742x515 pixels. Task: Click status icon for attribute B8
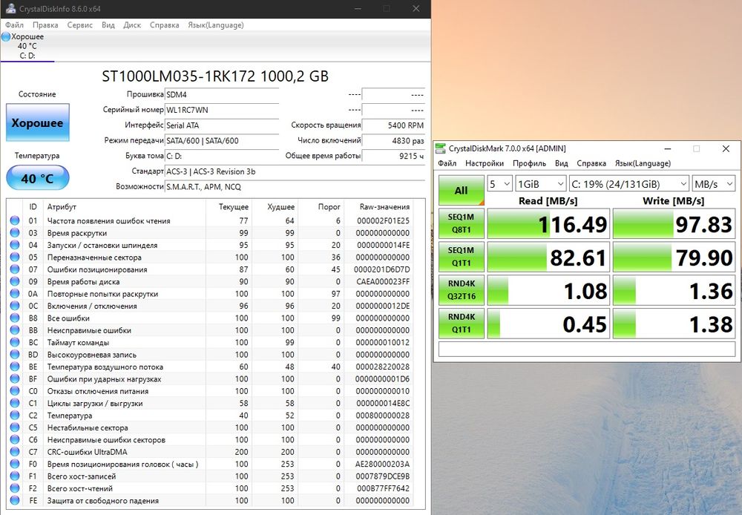[15, 318]
